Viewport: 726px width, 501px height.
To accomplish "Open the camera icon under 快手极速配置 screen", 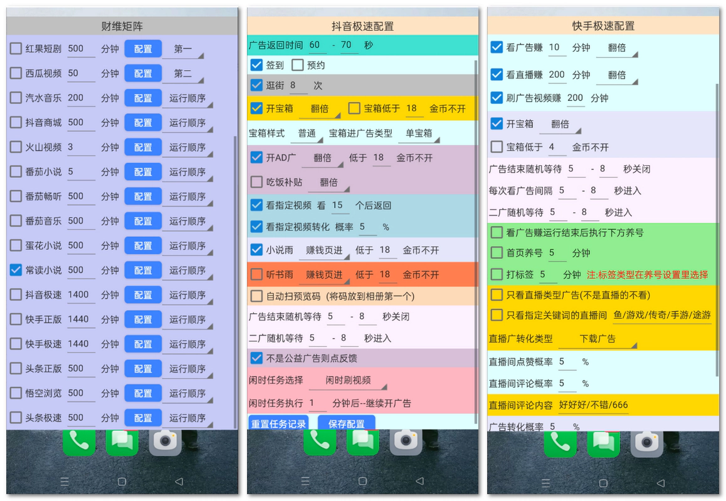I will 646,442.
